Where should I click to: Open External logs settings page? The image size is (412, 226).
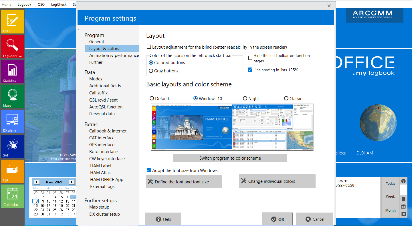[x=102, y=187]
